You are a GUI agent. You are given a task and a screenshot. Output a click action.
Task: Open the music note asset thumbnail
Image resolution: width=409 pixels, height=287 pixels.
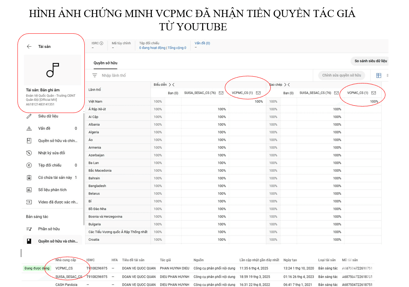[53, 70]
